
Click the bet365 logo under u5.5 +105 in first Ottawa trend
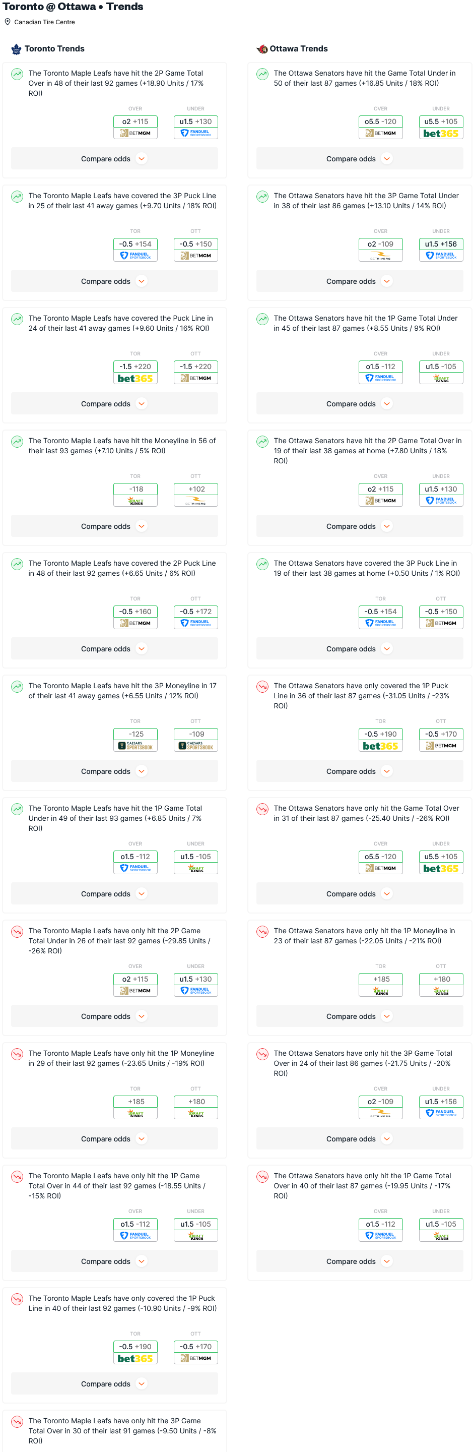coord(441,134)
